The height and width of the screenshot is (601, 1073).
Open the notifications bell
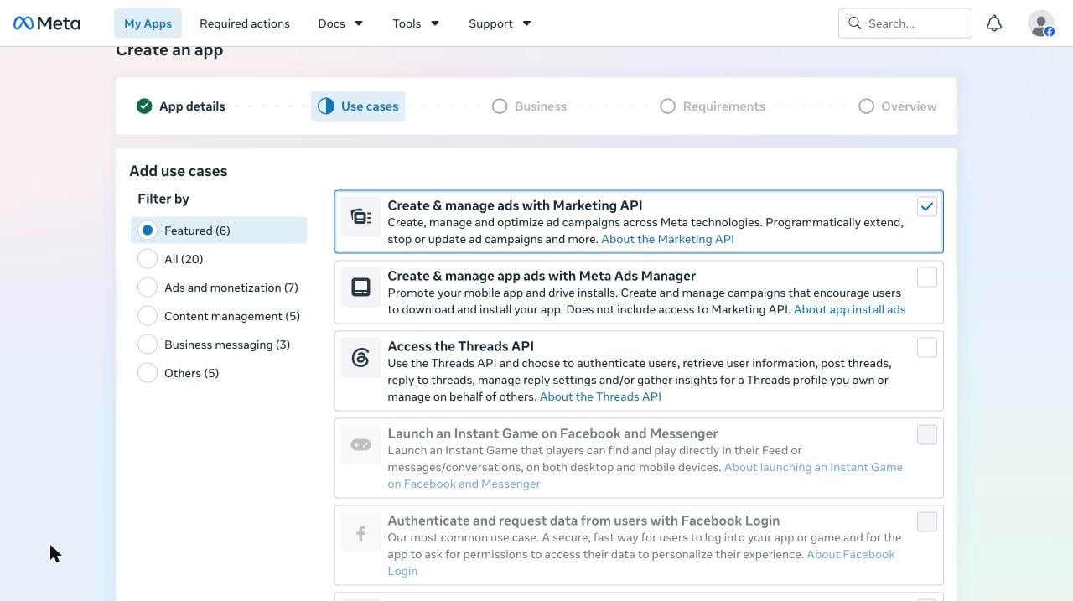pyautogui.click(x=994, y=23)
